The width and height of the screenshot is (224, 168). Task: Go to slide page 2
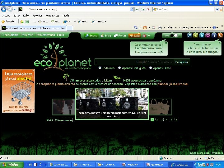(157, 119)
